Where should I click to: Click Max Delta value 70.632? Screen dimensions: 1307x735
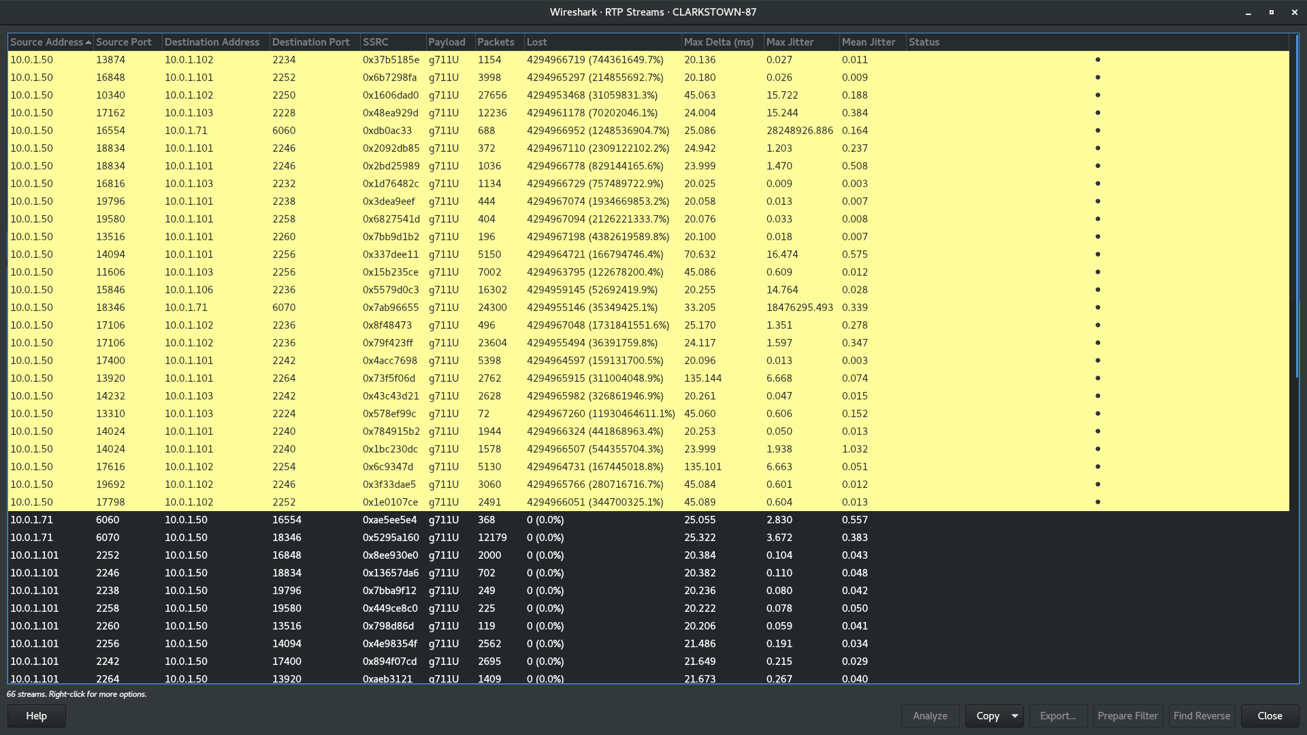click(700, 255)
